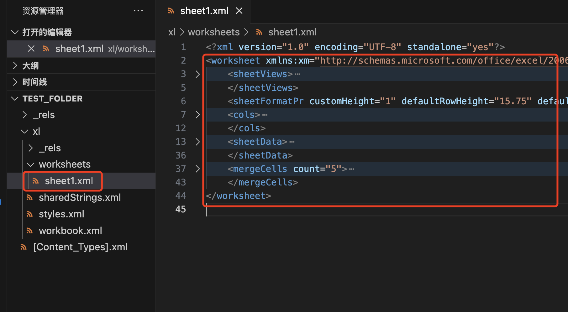568x312 pixels.
Task: Collapse the xl folder
Action: 24,131
